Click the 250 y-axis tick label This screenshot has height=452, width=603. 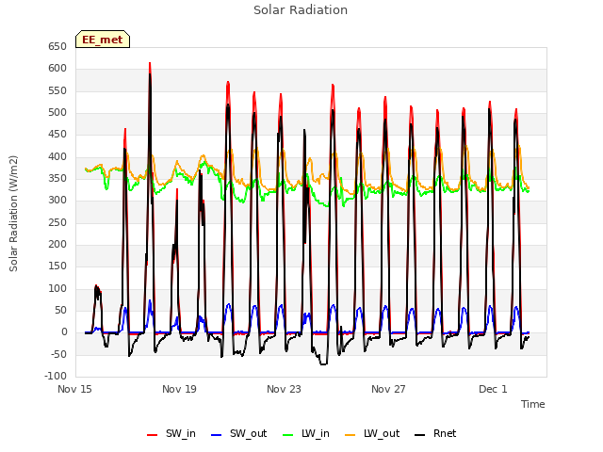[57, 222]
